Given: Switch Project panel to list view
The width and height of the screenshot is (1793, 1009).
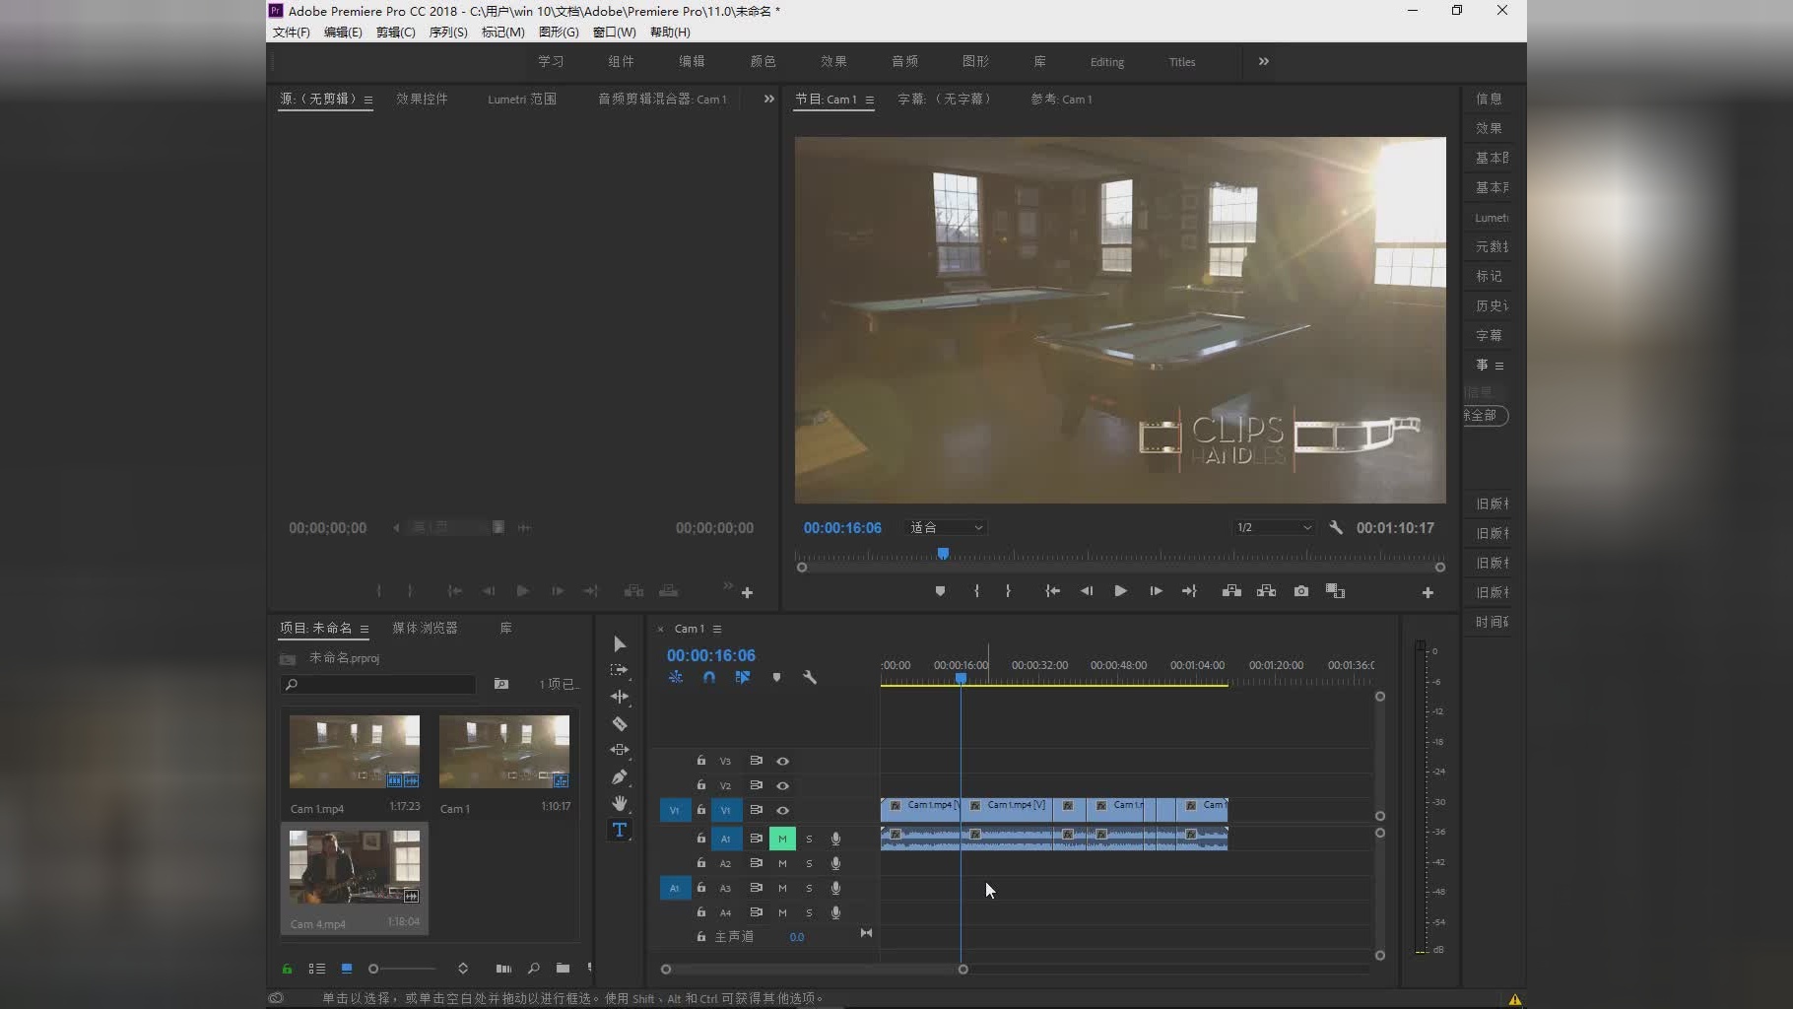Looking at the screenshot, I should 317,969.
